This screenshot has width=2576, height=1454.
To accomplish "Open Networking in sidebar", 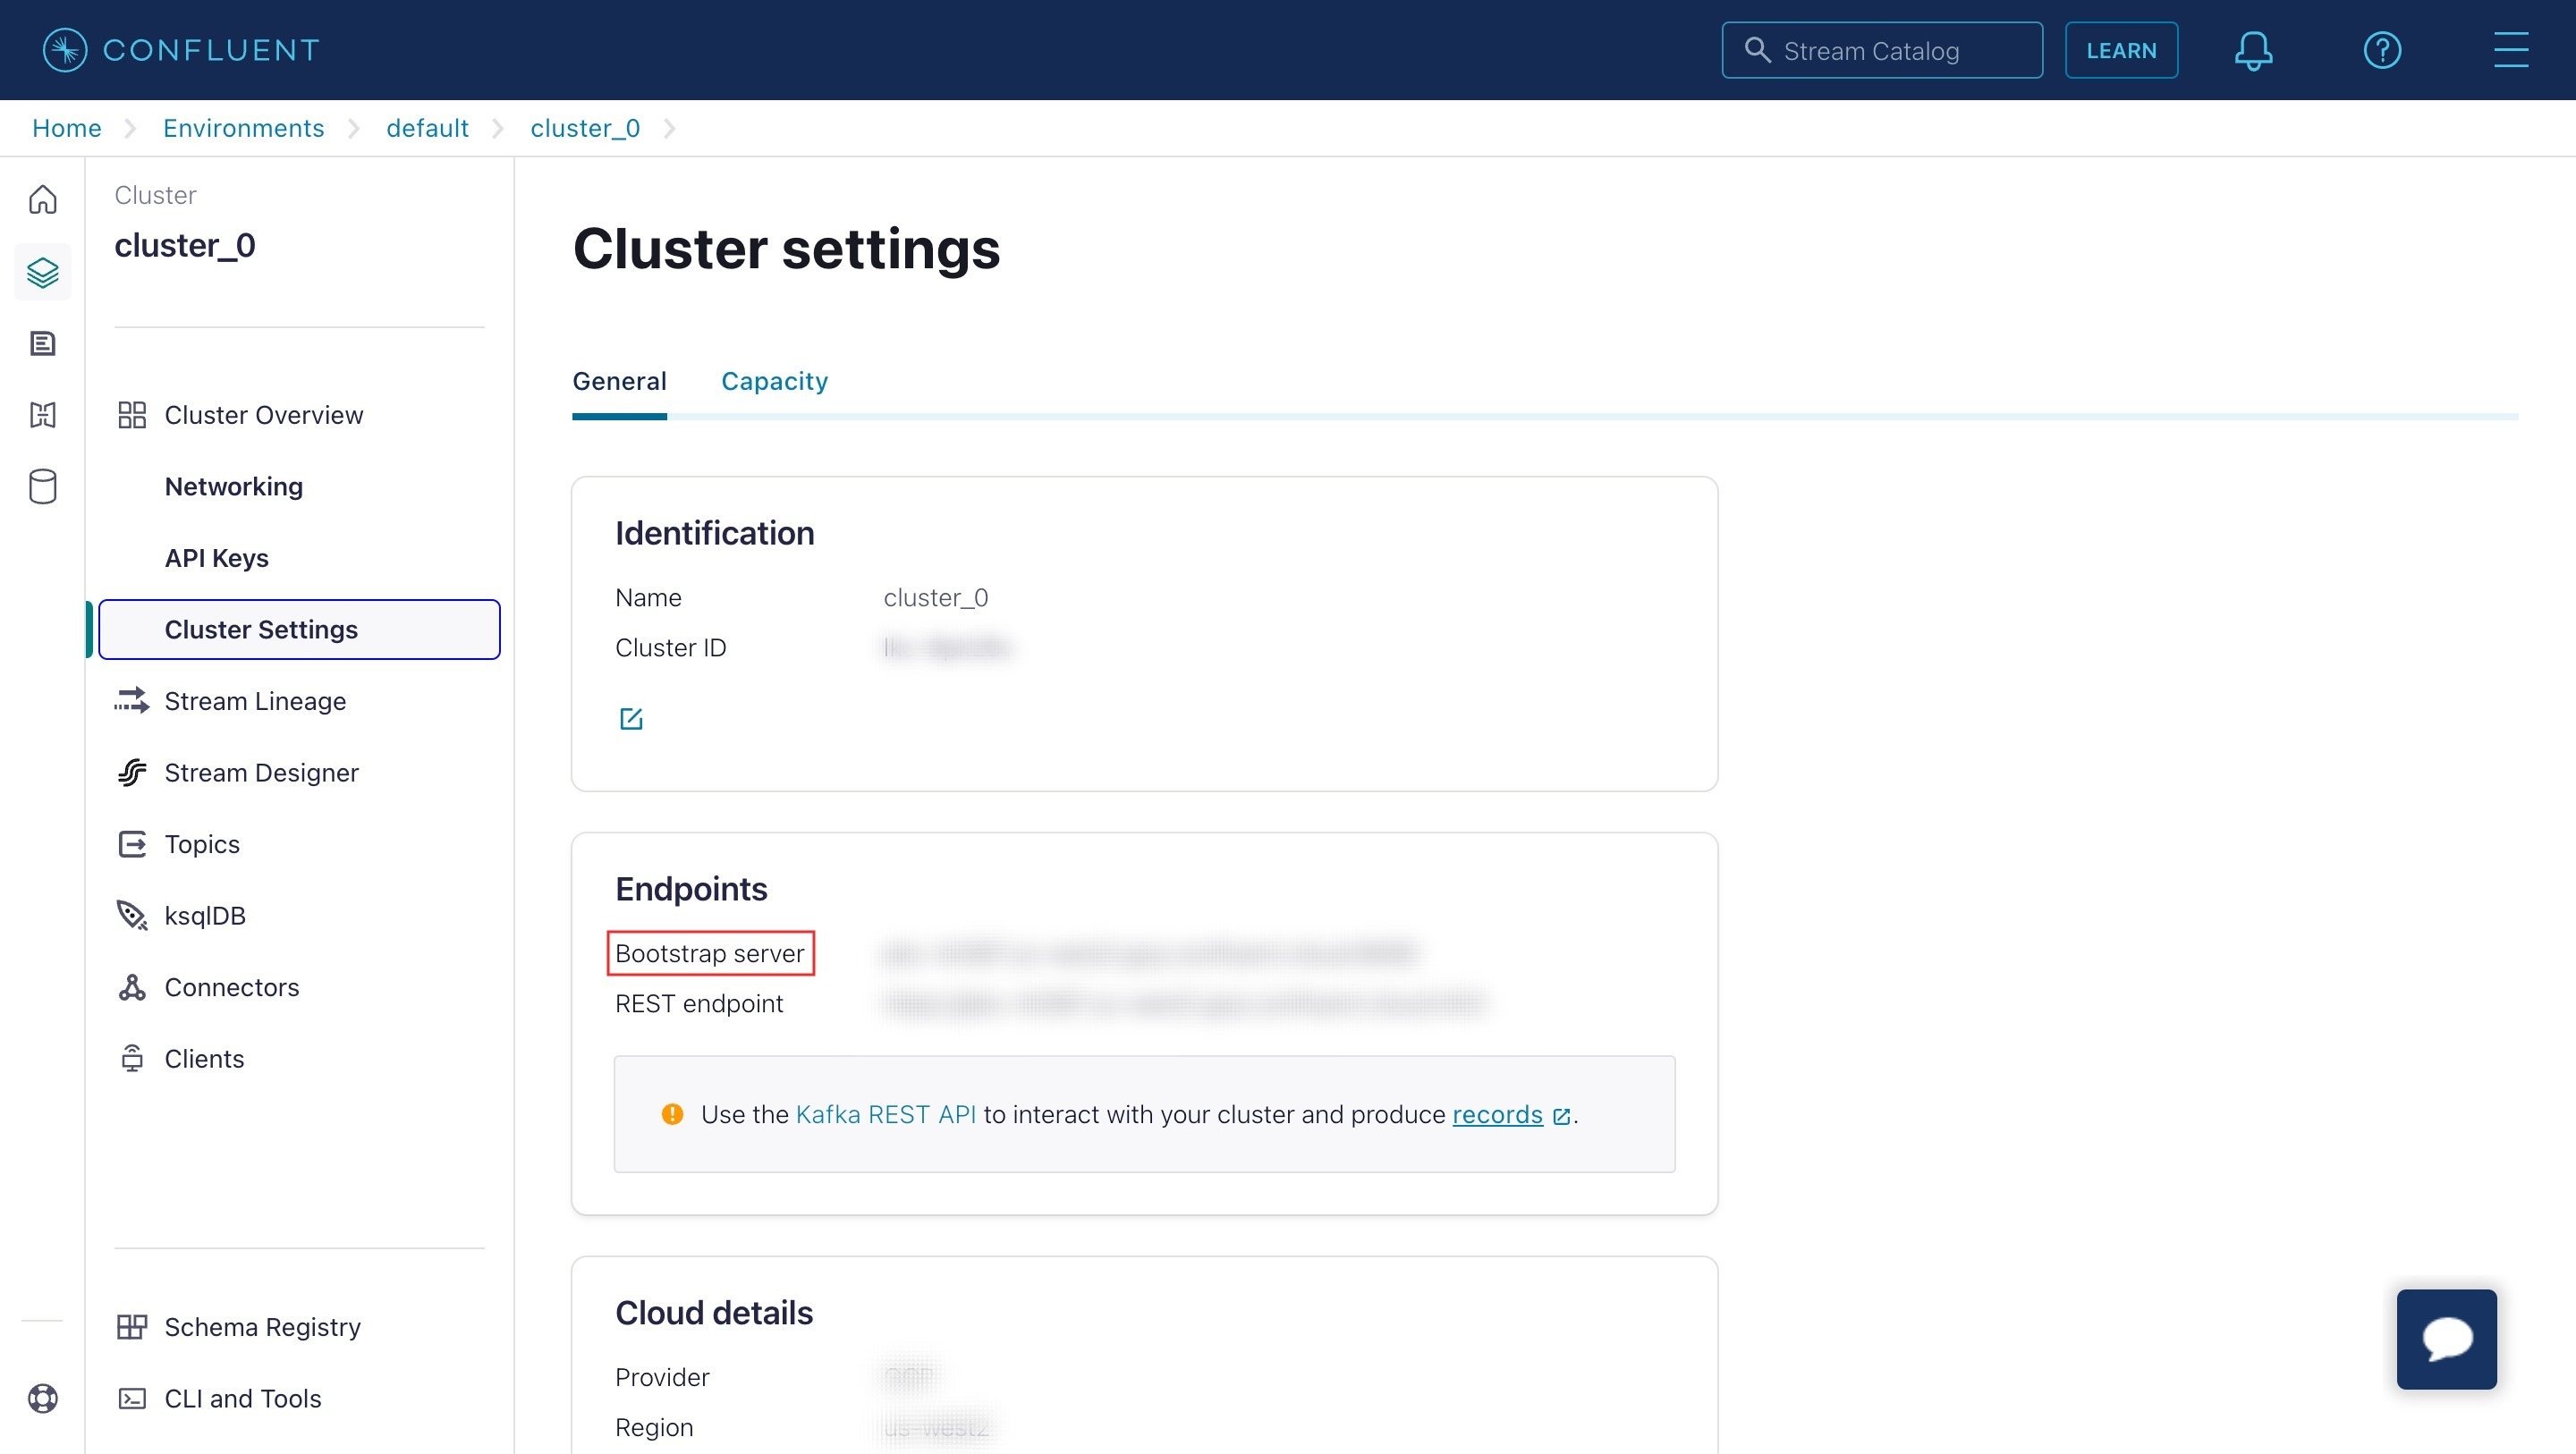I will click(x=234, y=486).
